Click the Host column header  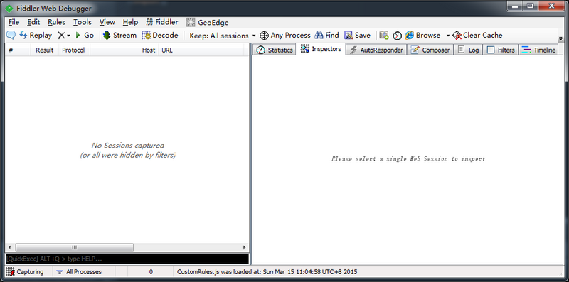(x=124, y=50)
